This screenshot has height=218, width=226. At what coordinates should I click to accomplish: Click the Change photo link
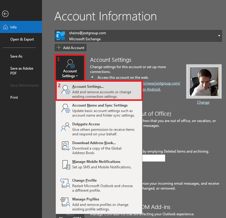203,102
